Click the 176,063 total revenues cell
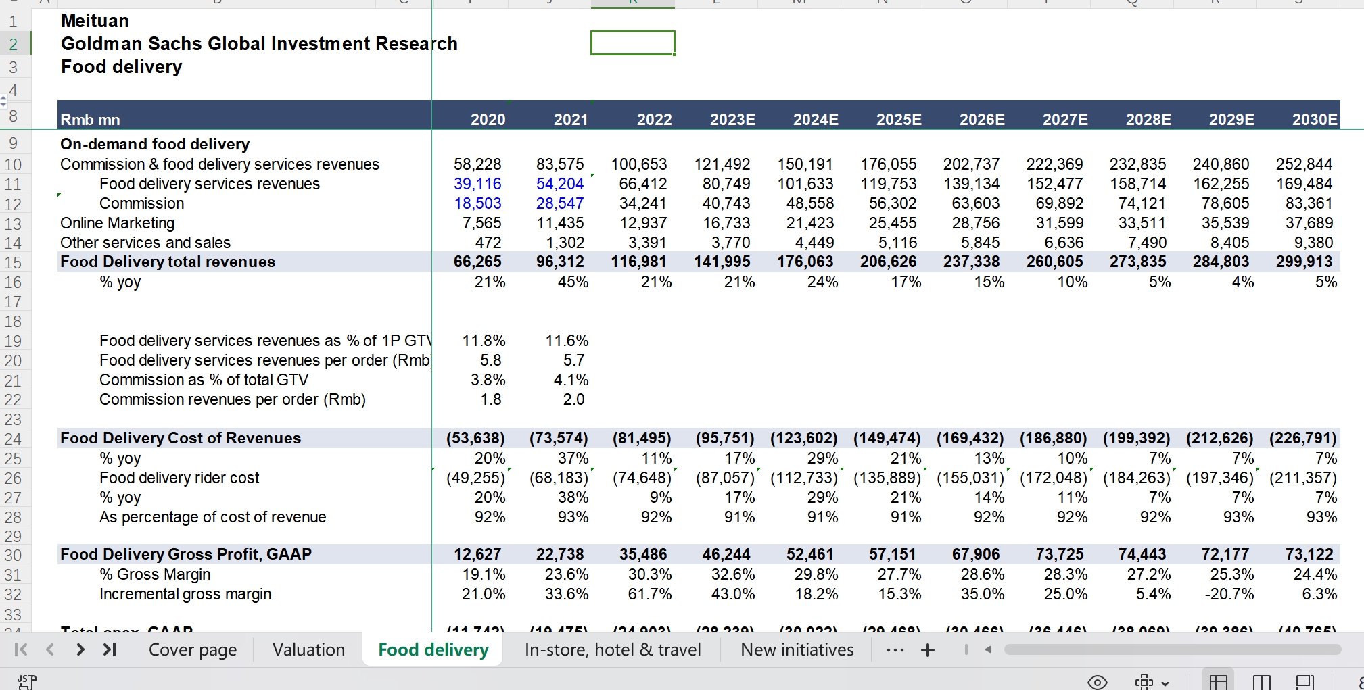Image resolution: width=1364 pixels, height=690 pixels. coord(805,262)
